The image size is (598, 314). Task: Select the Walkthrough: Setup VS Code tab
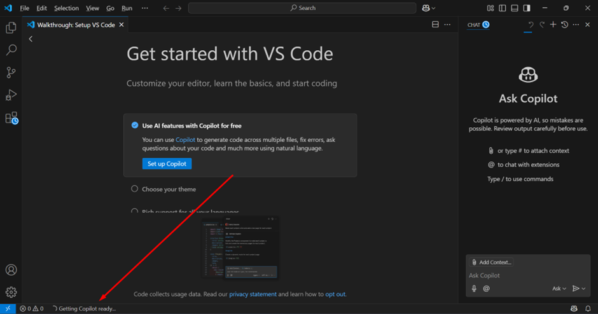[x=76, y=25]
